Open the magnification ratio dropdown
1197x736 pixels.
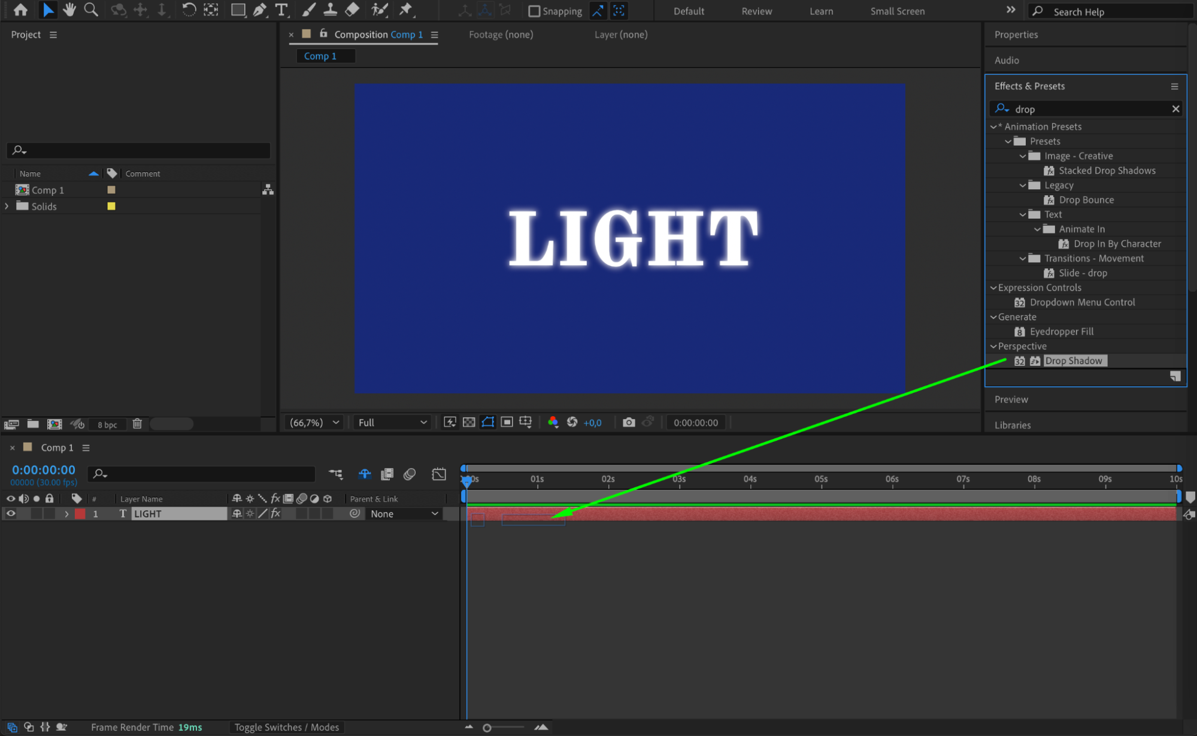point(315,422)
